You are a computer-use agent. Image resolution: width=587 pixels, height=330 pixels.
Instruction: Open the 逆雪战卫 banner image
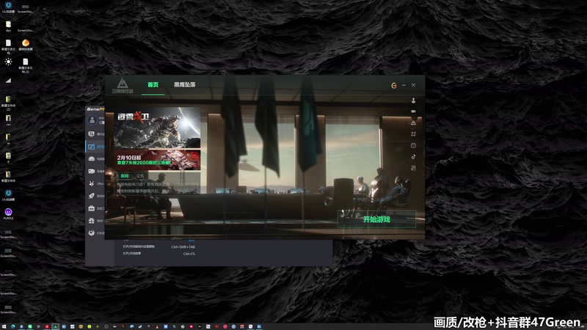[157, 128]
